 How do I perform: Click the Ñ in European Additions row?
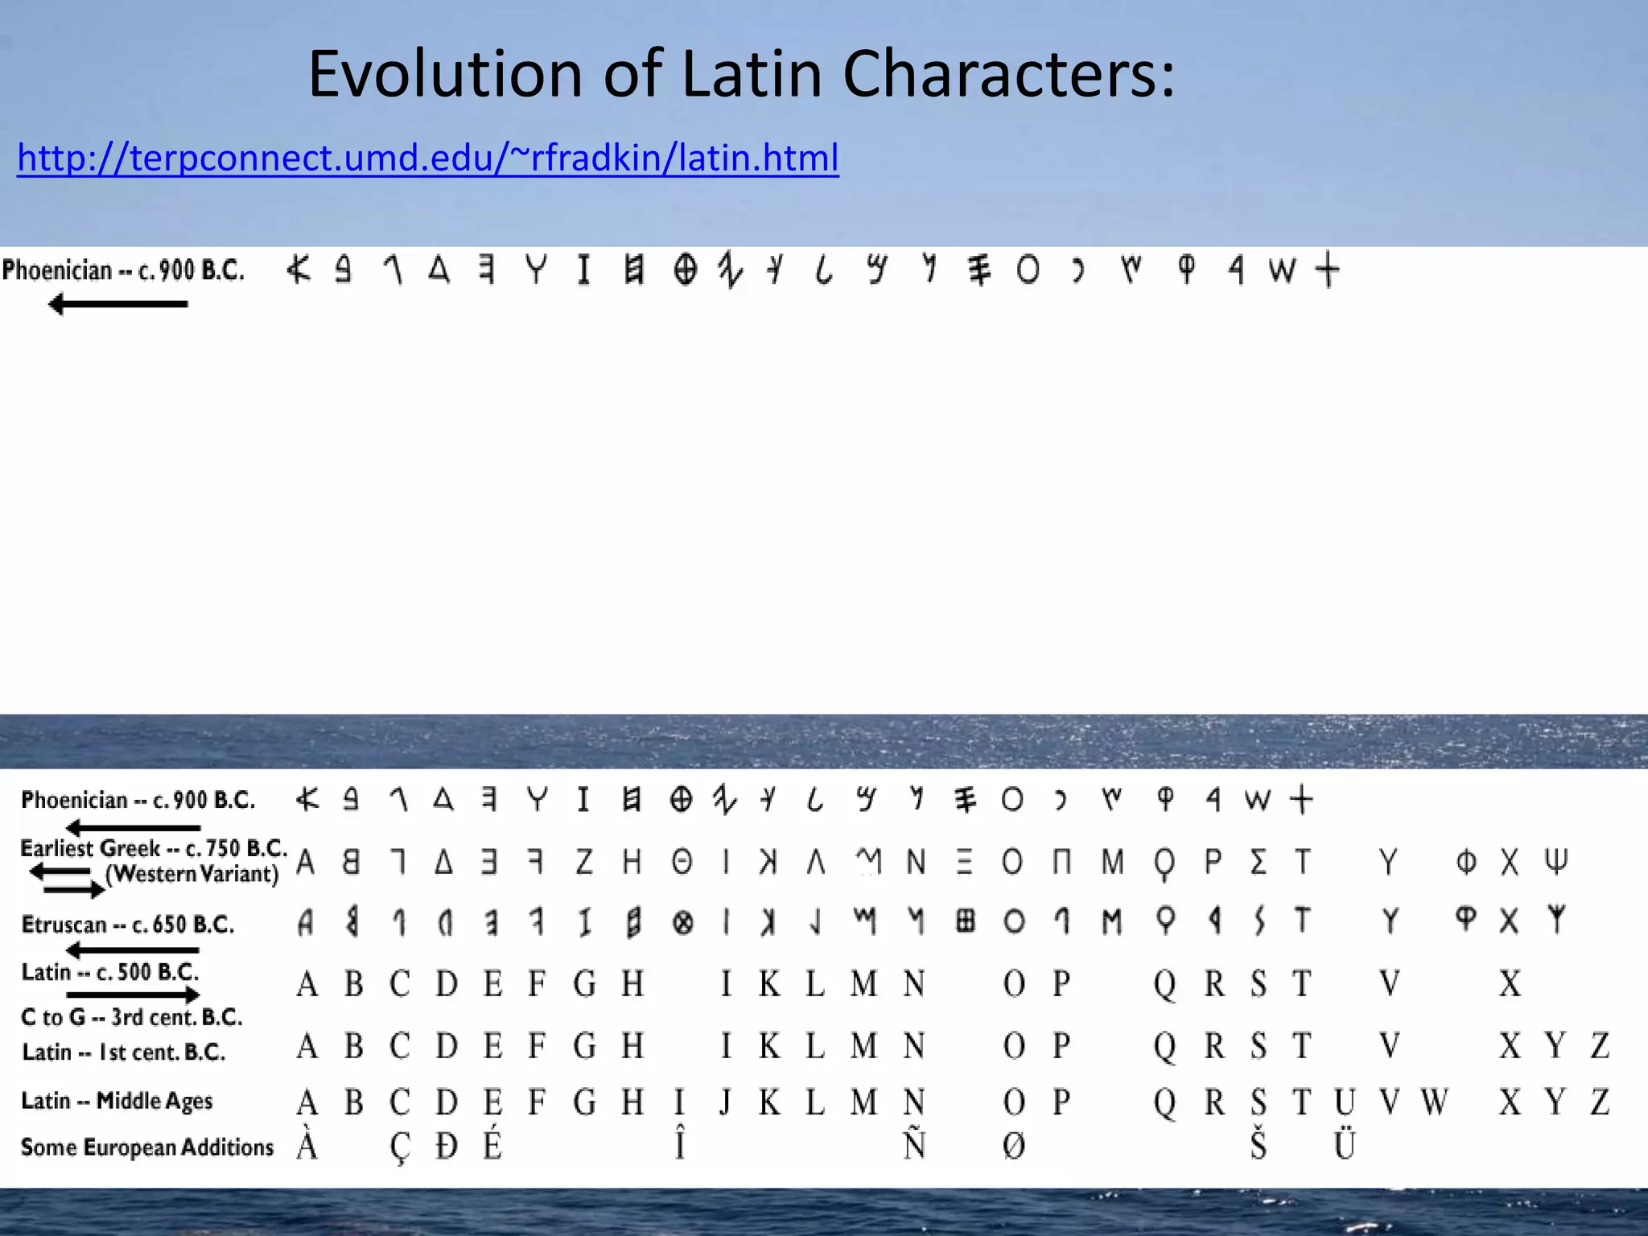tap(913, 1143)
